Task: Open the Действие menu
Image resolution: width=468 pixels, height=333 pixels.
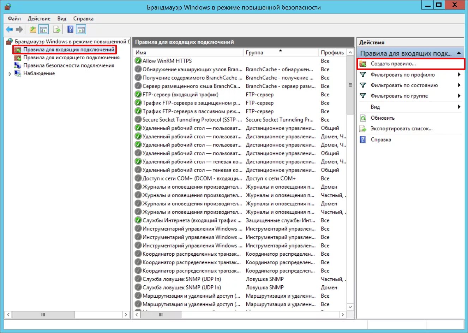Action: 39,18
